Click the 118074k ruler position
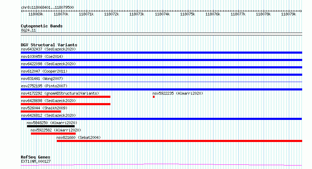Image resolution: width=312 pixels, height=169 pixels. (162, 14)
